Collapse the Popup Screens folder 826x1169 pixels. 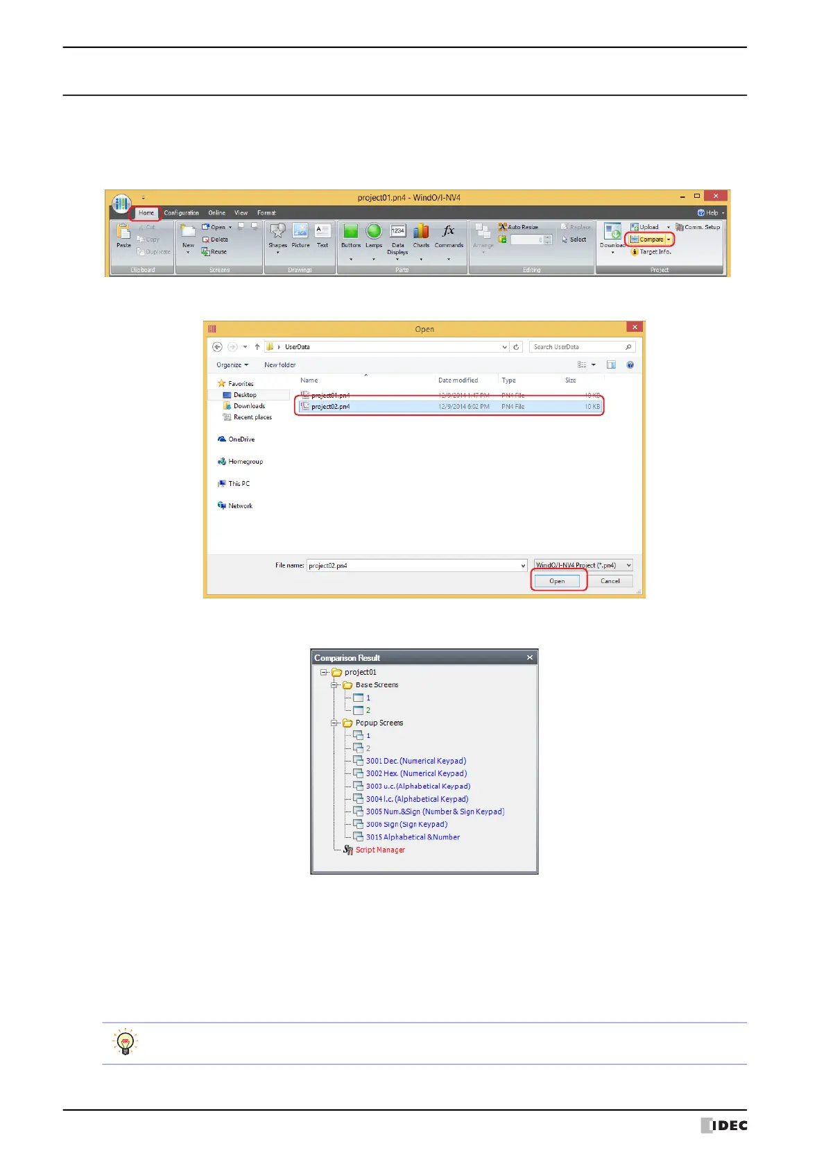pyautogui.click(x=334, y=723)
